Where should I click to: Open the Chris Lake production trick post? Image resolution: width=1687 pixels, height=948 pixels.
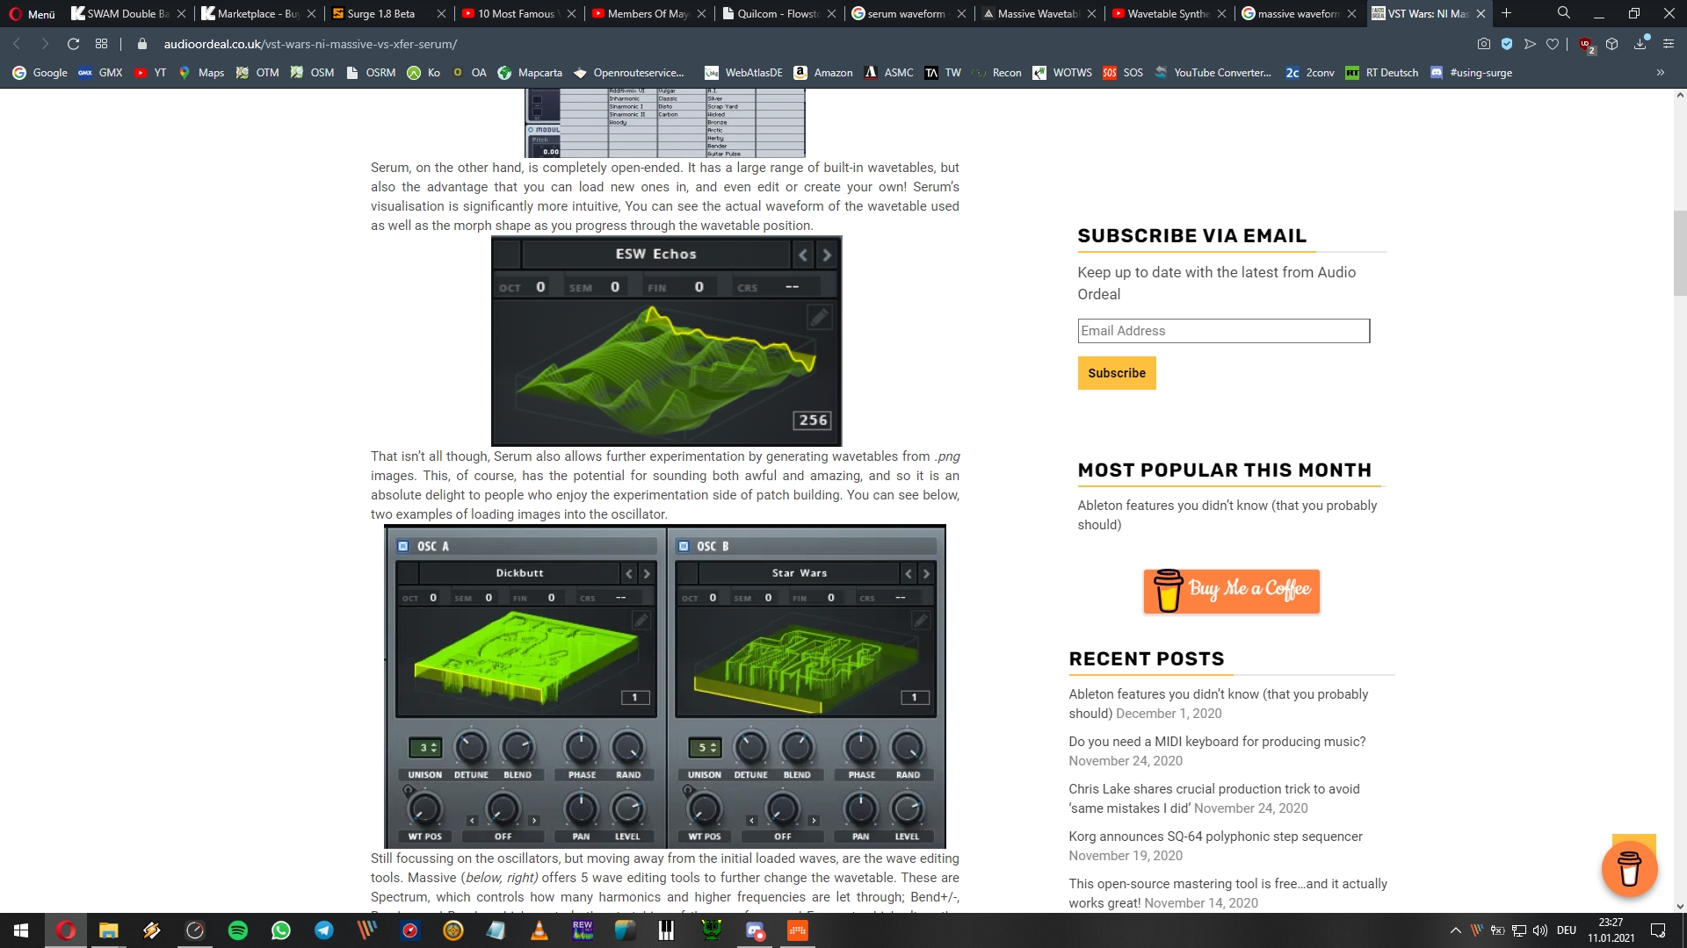pos(1213,799)
